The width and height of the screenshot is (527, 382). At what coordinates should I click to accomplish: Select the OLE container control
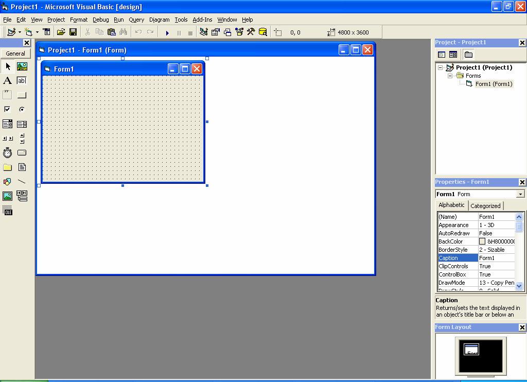coord(7,211)
